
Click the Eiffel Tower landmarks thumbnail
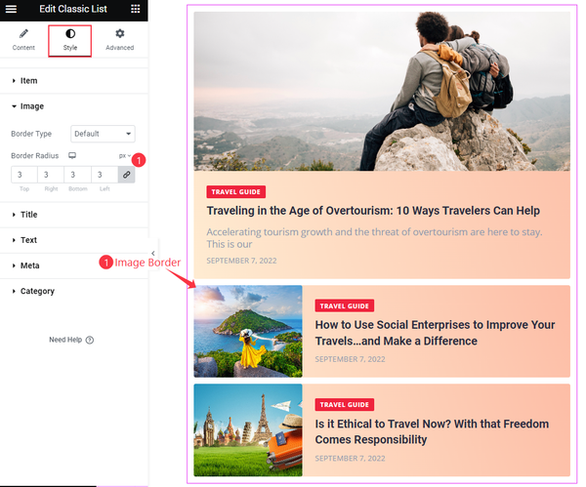pyautogui.click(x=248, y=429)
